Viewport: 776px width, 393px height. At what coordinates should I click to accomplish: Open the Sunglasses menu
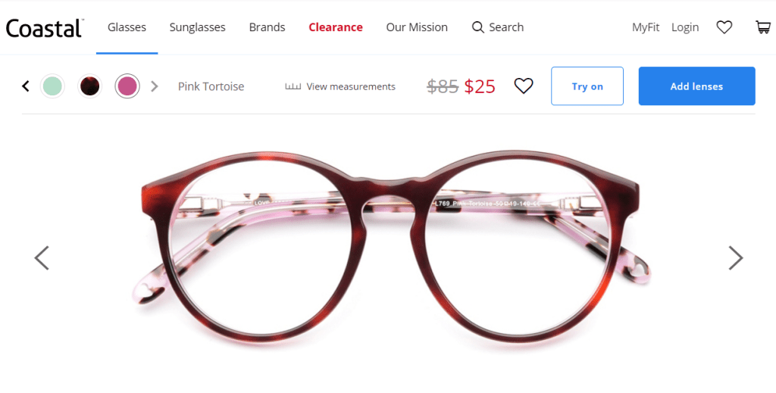[197, 27]
